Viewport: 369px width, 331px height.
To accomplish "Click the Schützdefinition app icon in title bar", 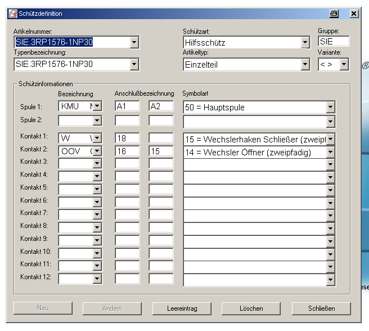I will [13, 14].
